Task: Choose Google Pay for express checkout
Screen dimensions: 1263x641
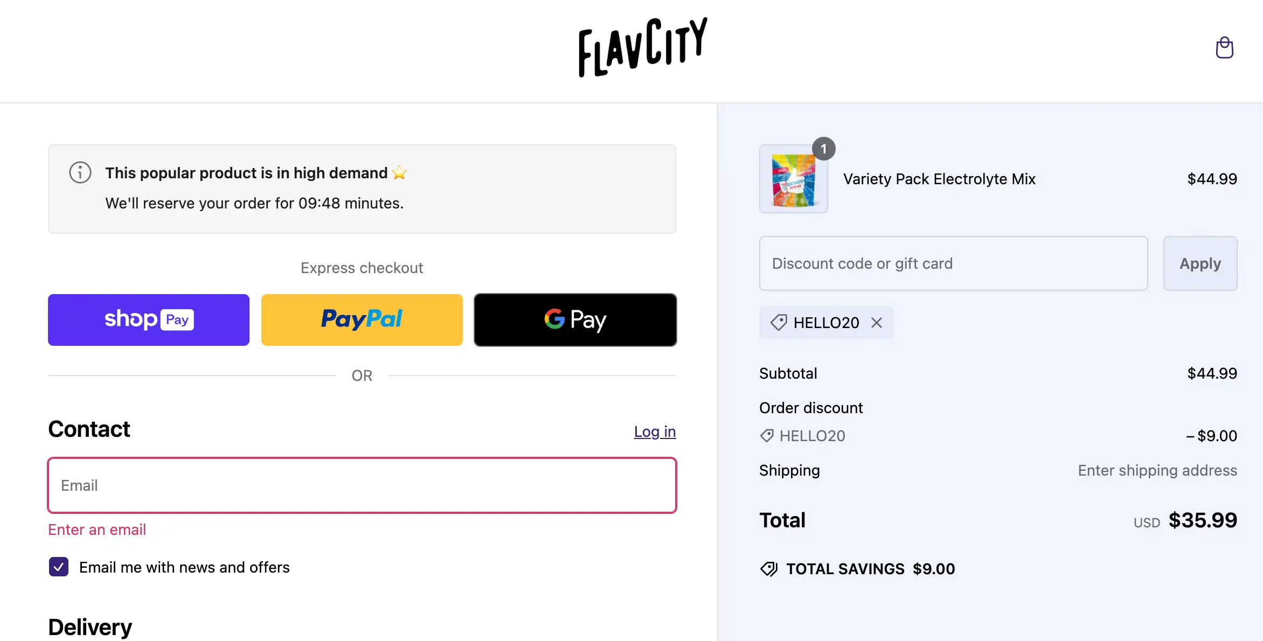Action: pyautogui.click(x=575, y=319)
